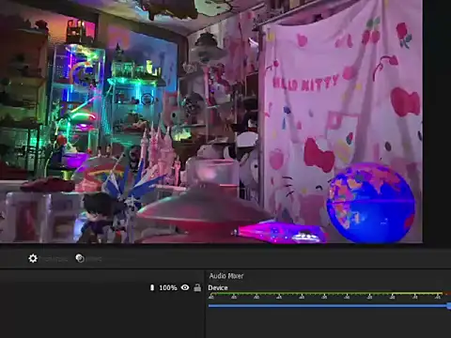Click the blue globe in the preview
The image size is (451, 338).
[370, 203]
